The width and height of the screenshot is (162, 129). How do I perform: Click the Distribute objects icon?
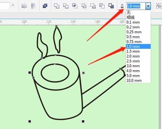(33, 6)
